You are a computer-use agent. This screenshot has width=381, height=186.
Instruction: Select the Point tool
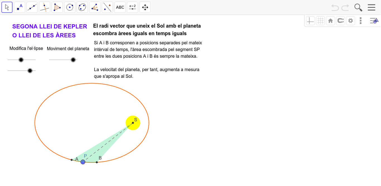pyautogui.click(x=20, y=7)
